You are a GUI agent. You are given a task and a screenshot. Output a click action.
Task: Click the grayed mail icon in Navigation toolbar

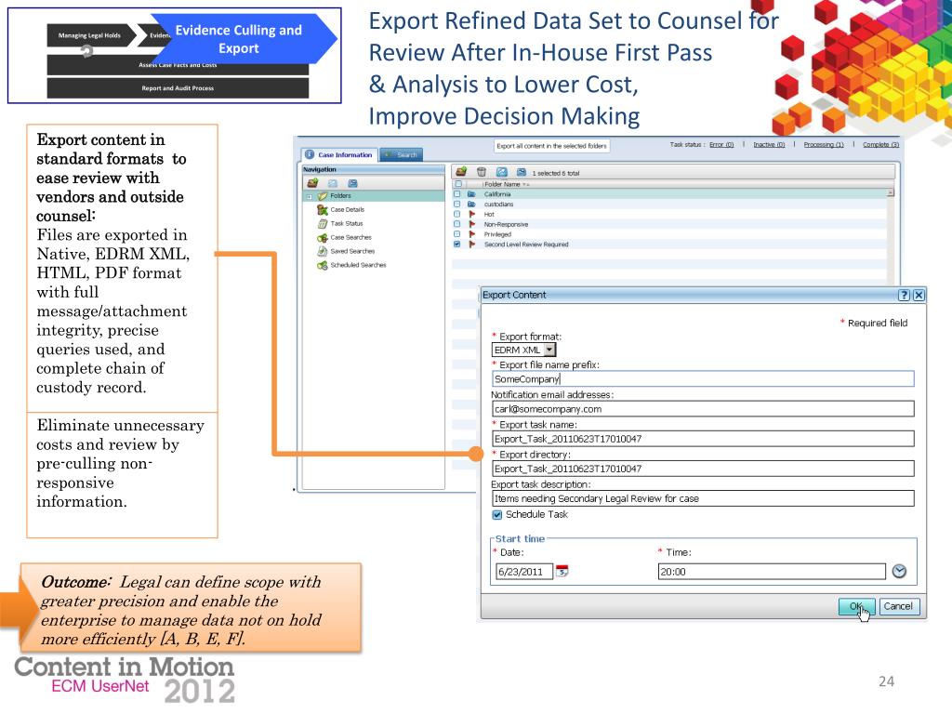coord(333,183)
